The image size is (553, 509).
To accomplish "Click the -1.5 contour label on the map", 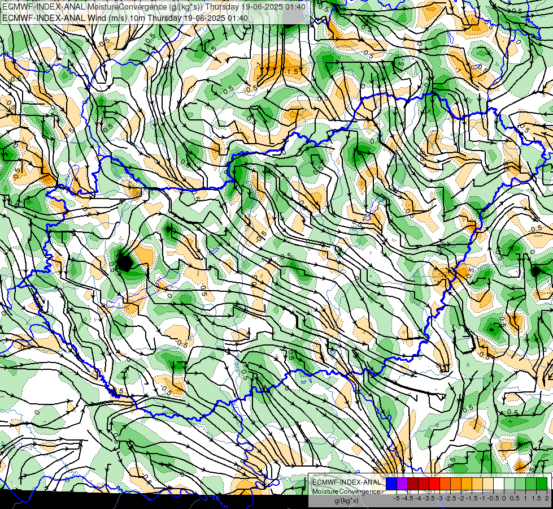I will click(x=291, y=72).
